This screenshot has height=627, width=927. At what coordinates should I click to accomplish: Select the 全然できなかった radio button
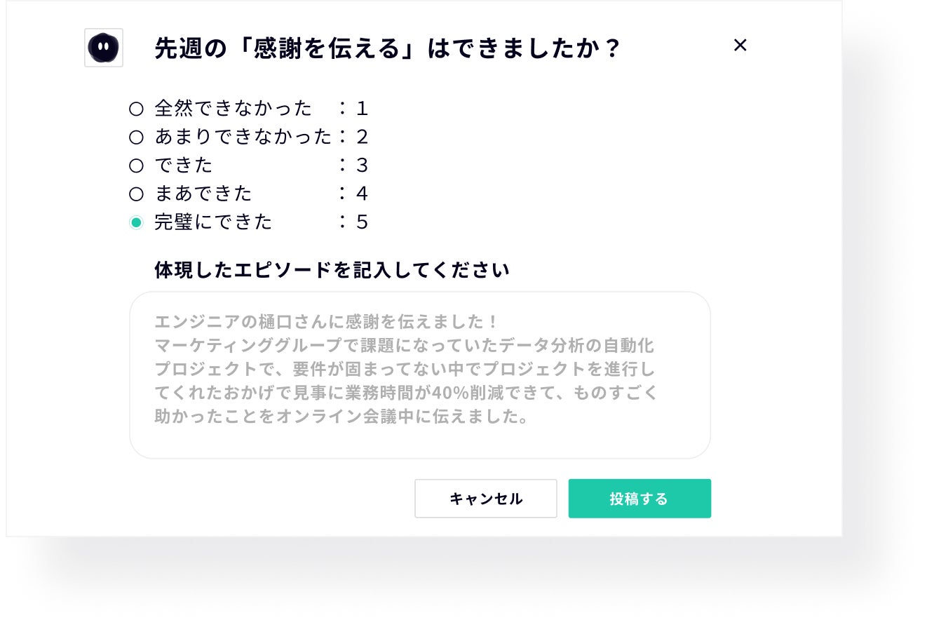tap(136, 109)
